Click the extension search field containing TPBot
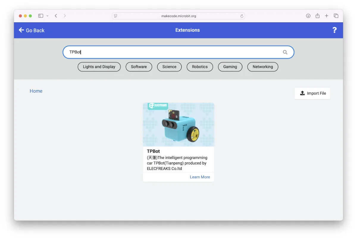Screen dimensions: 357x239 178,52
